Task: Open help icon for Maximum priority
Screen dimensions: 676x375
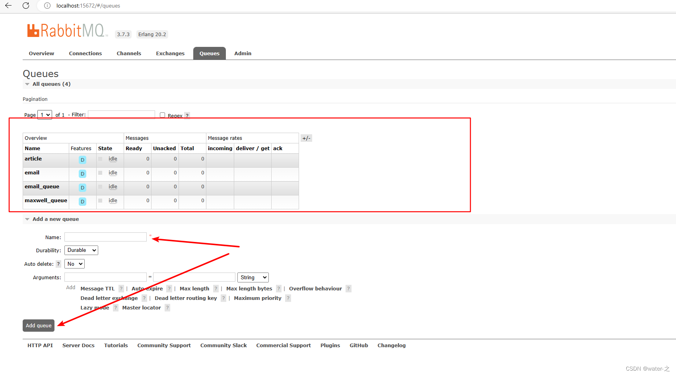Action: pos(288,298)
